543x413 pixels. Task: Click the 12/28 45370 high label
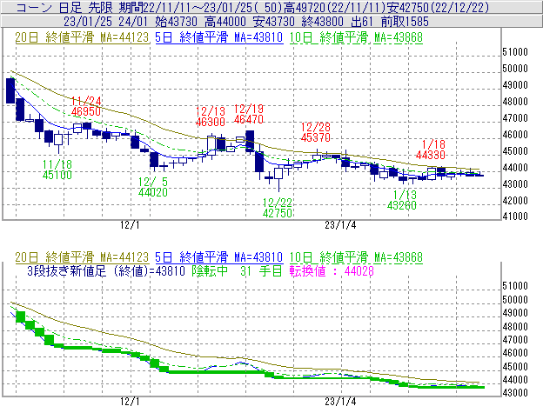pos(316,132)
